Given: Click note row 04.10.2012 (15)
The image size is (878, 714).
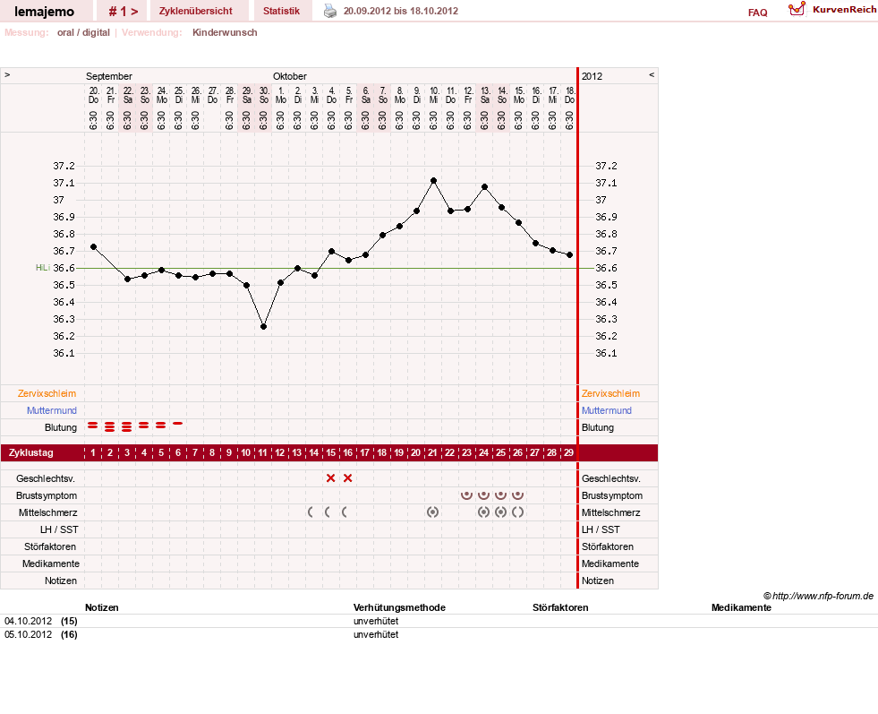Looking at the screenshot, I should pos(439,621).
